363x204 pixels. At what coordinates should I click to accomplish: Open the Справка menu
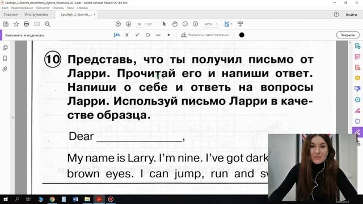coord(82,8)
